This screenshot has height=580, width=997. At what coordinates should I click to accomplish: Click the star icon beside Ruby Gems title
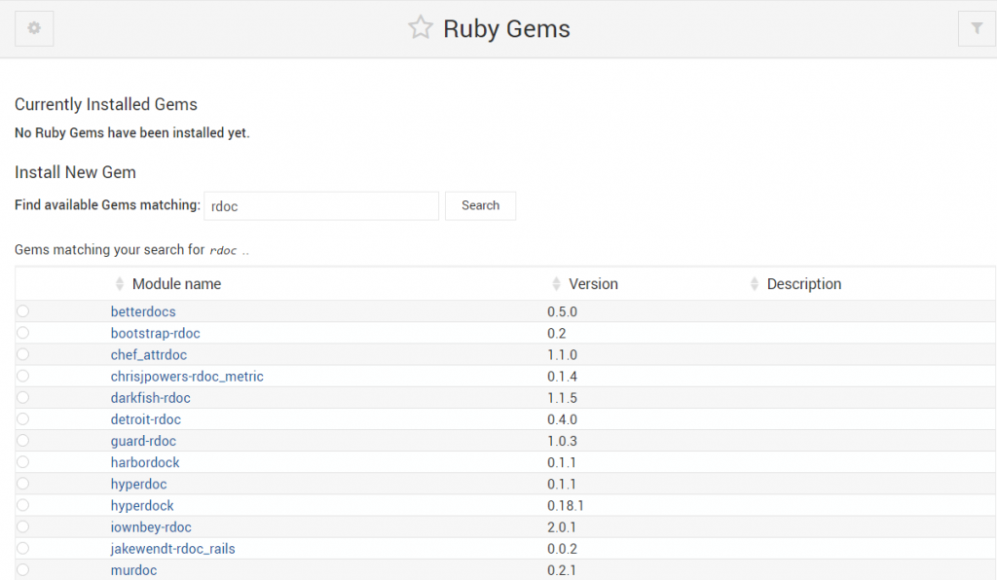pos(420,27)
